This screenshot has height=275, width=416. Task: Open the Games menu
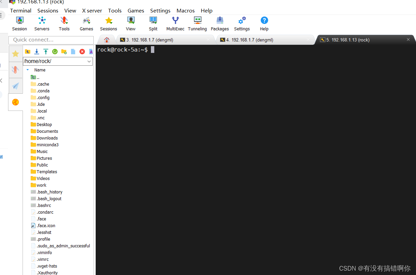coord(136,10)
